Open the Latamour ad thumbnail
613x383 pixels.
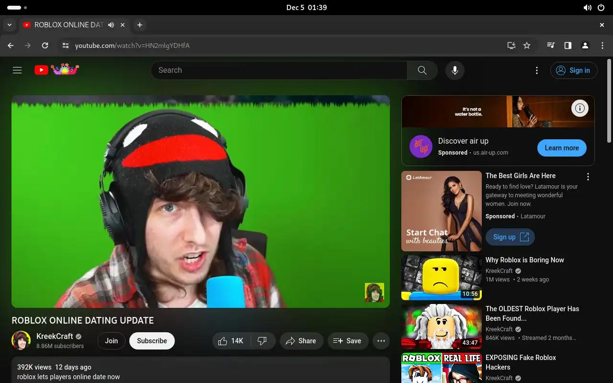pyautogui.click(x=442, y=211)
